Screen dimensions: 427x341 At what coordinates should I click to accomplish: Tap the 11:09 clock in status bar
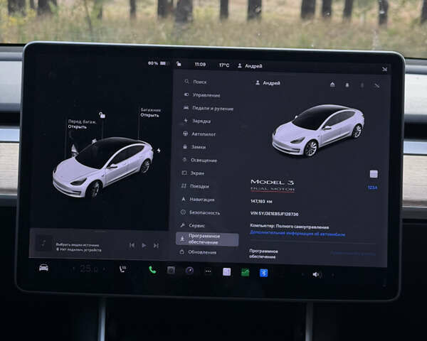pos(200,65)
